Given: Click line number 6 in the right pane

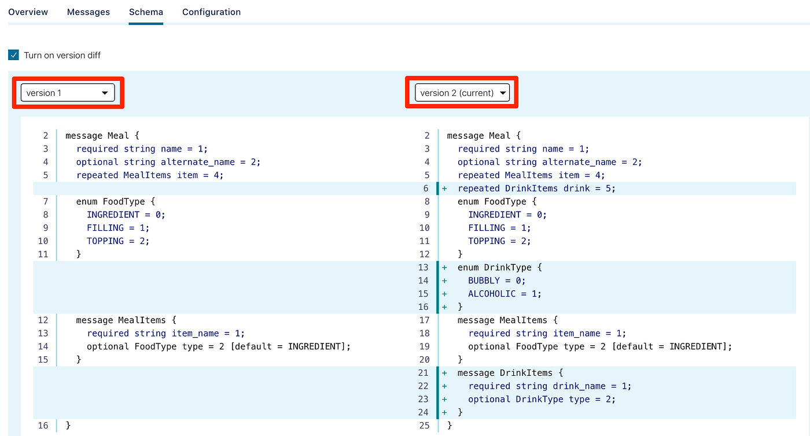Looking at the screenshot, I should [x=426, y=188].
